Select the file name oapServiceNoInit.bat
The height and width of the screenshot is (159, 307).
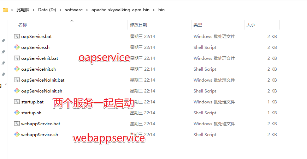click(43, 80)
